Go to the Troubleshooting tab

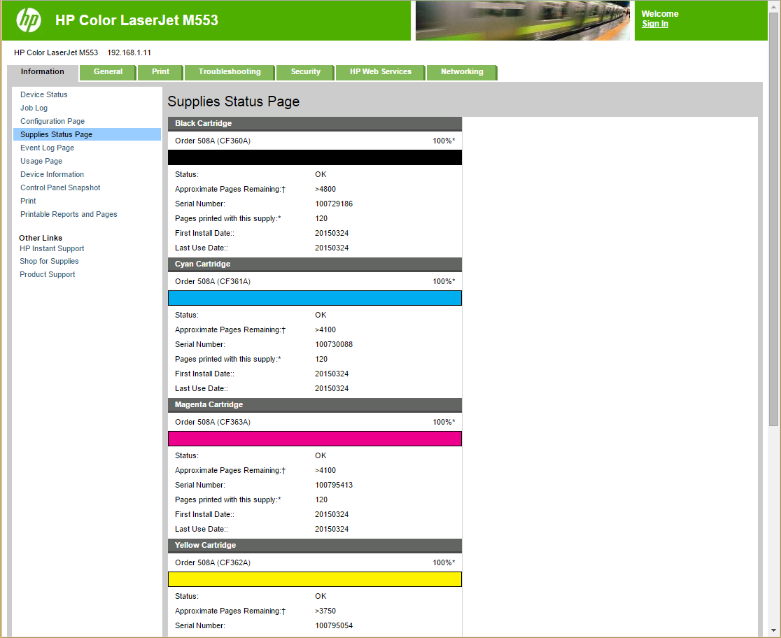(x=230, y=72)
